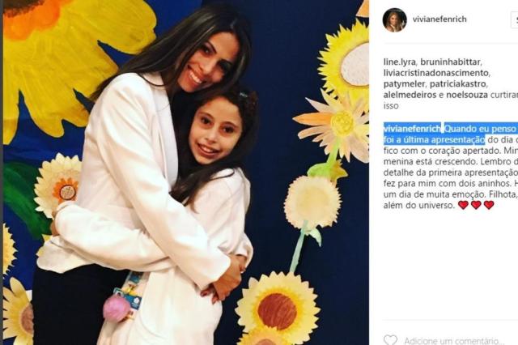The height and width of the screenshot is (345, 518).
Task: Open the noelsouza profile link
Action: point(467,95)
